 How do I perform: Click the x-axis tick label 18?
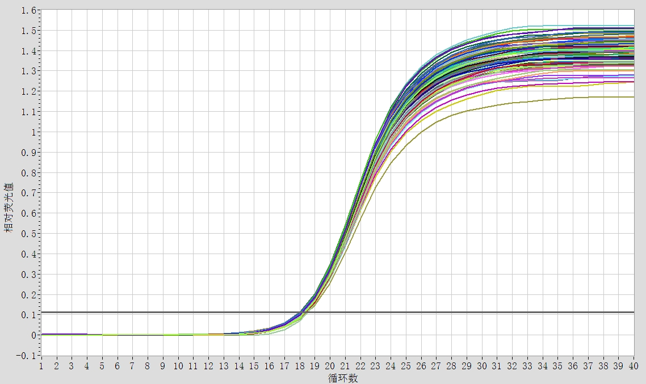point(300,366)
